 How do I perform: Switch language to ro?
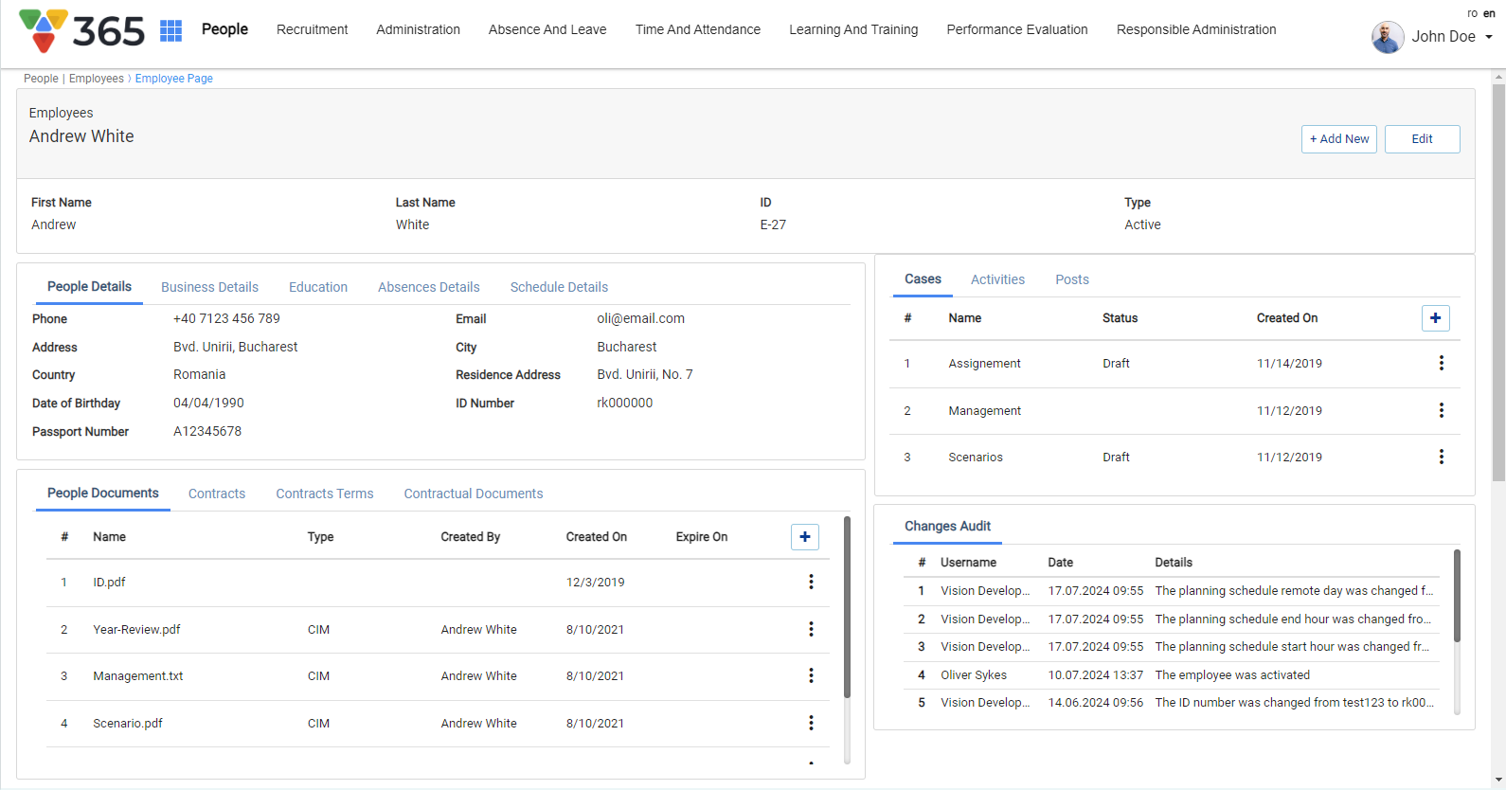(1472, 13)
